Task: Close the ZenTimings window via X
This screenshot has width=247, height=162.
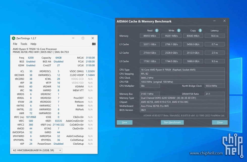Action: point(93,38)
